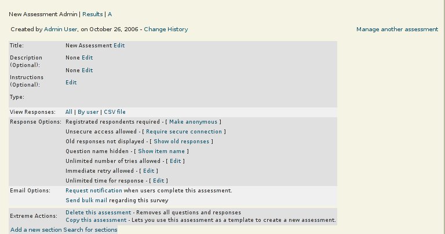The width and height of the screenshot is (445, 234).
Task: Click Request notification link
Action: [x=94, y=191]
